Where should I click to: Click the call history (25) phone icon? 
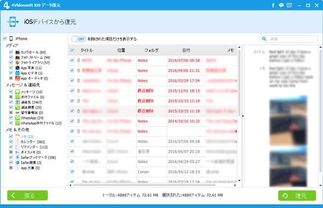tap(18, 107)
